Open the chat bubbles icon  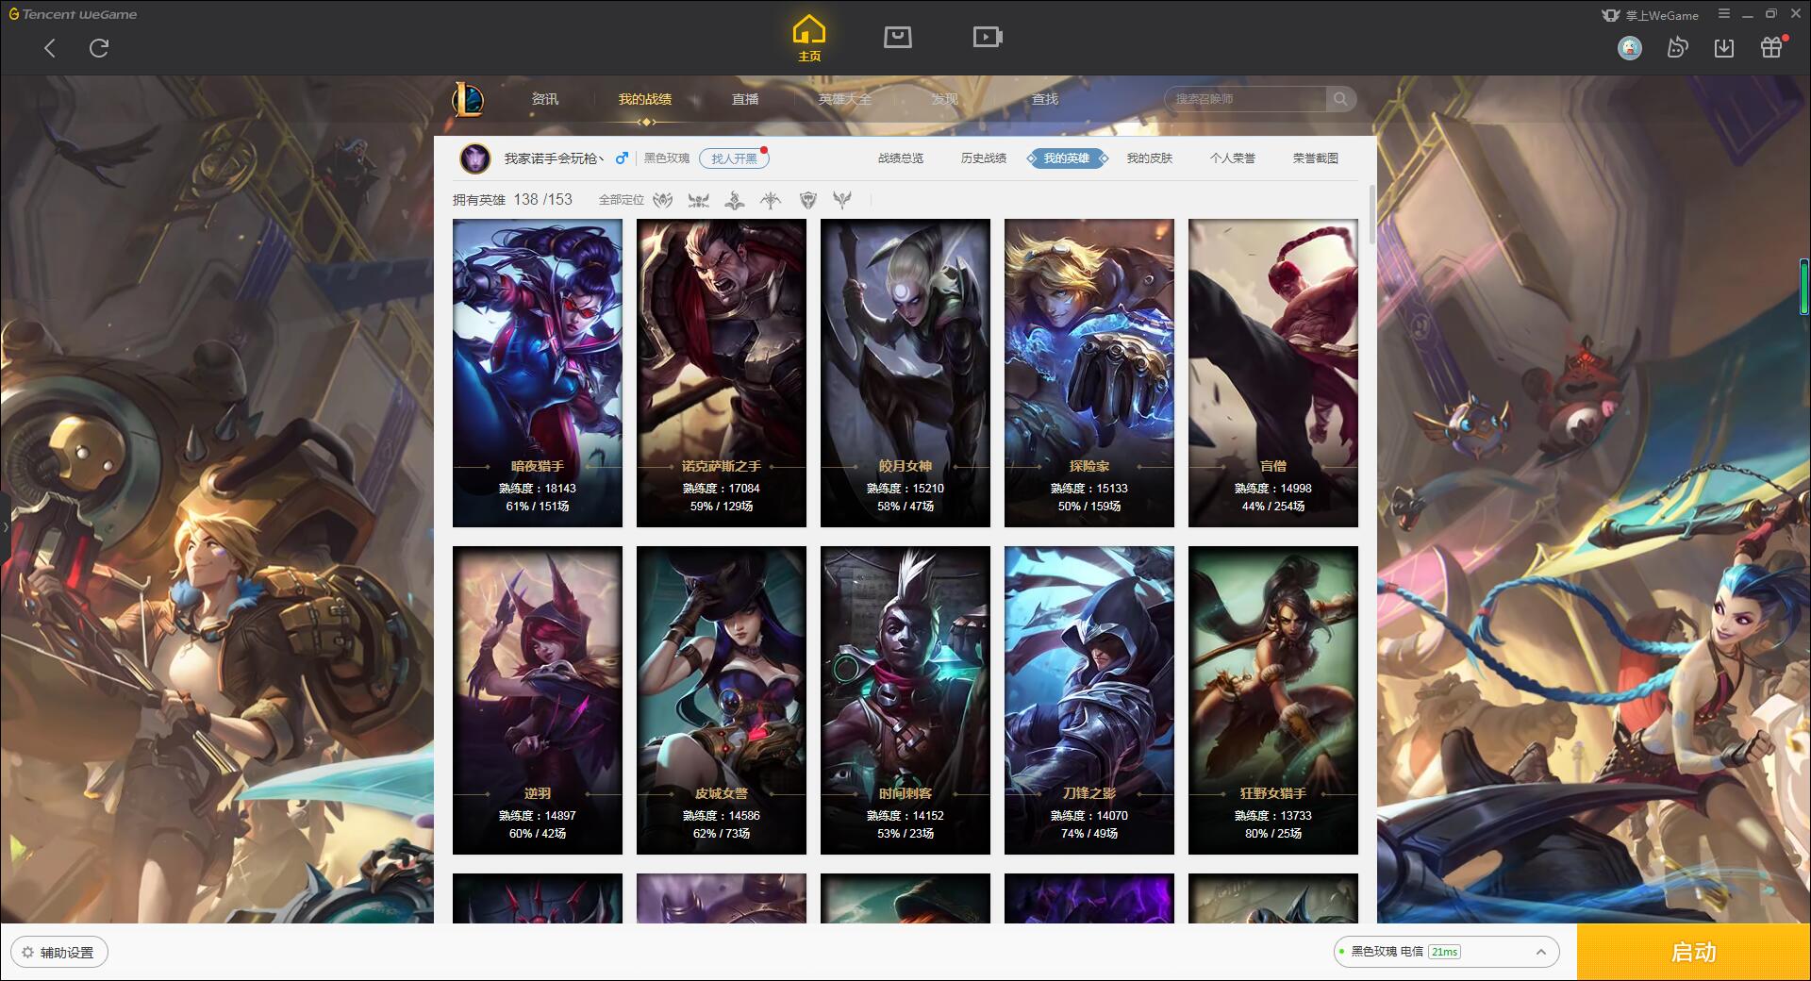(1677, 47)
